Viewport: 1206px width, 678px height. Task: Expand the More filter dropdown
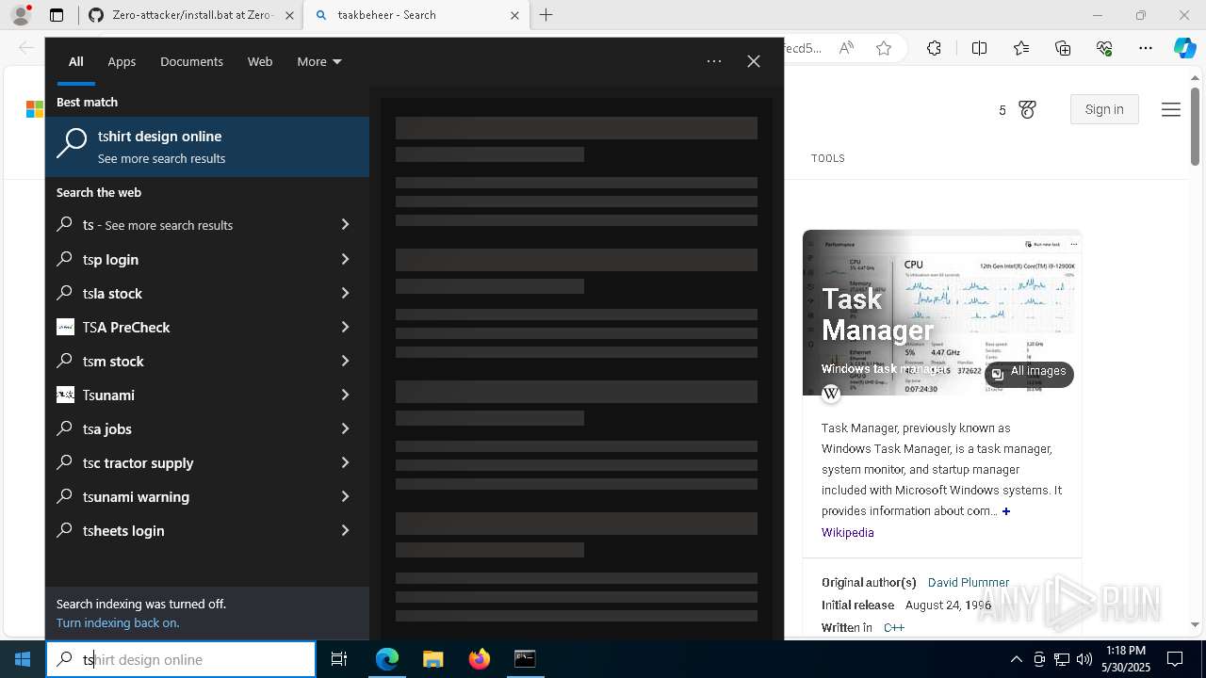(x=319, y=62)
